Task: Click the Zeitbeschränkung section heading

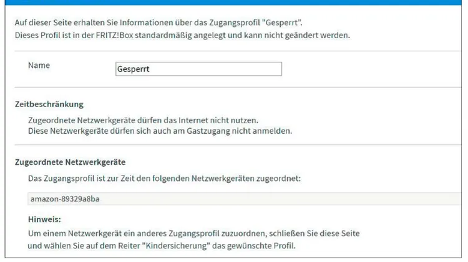Action: [49, 105]
